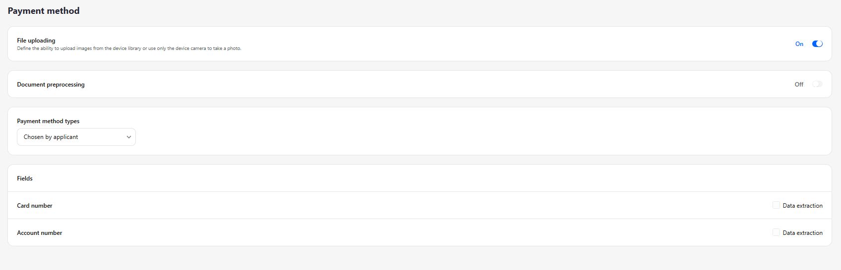Enable the Document preprocessing toggle switch

817,84
